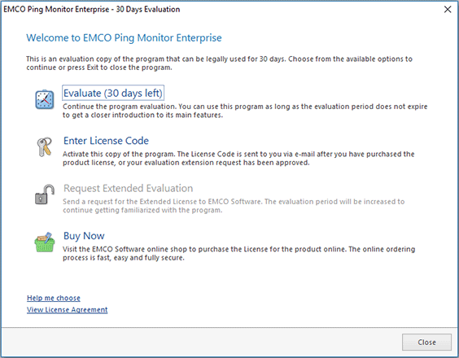Open the Buy Now option
This screenshot has height=358, width=459.
tap(84, 236)
